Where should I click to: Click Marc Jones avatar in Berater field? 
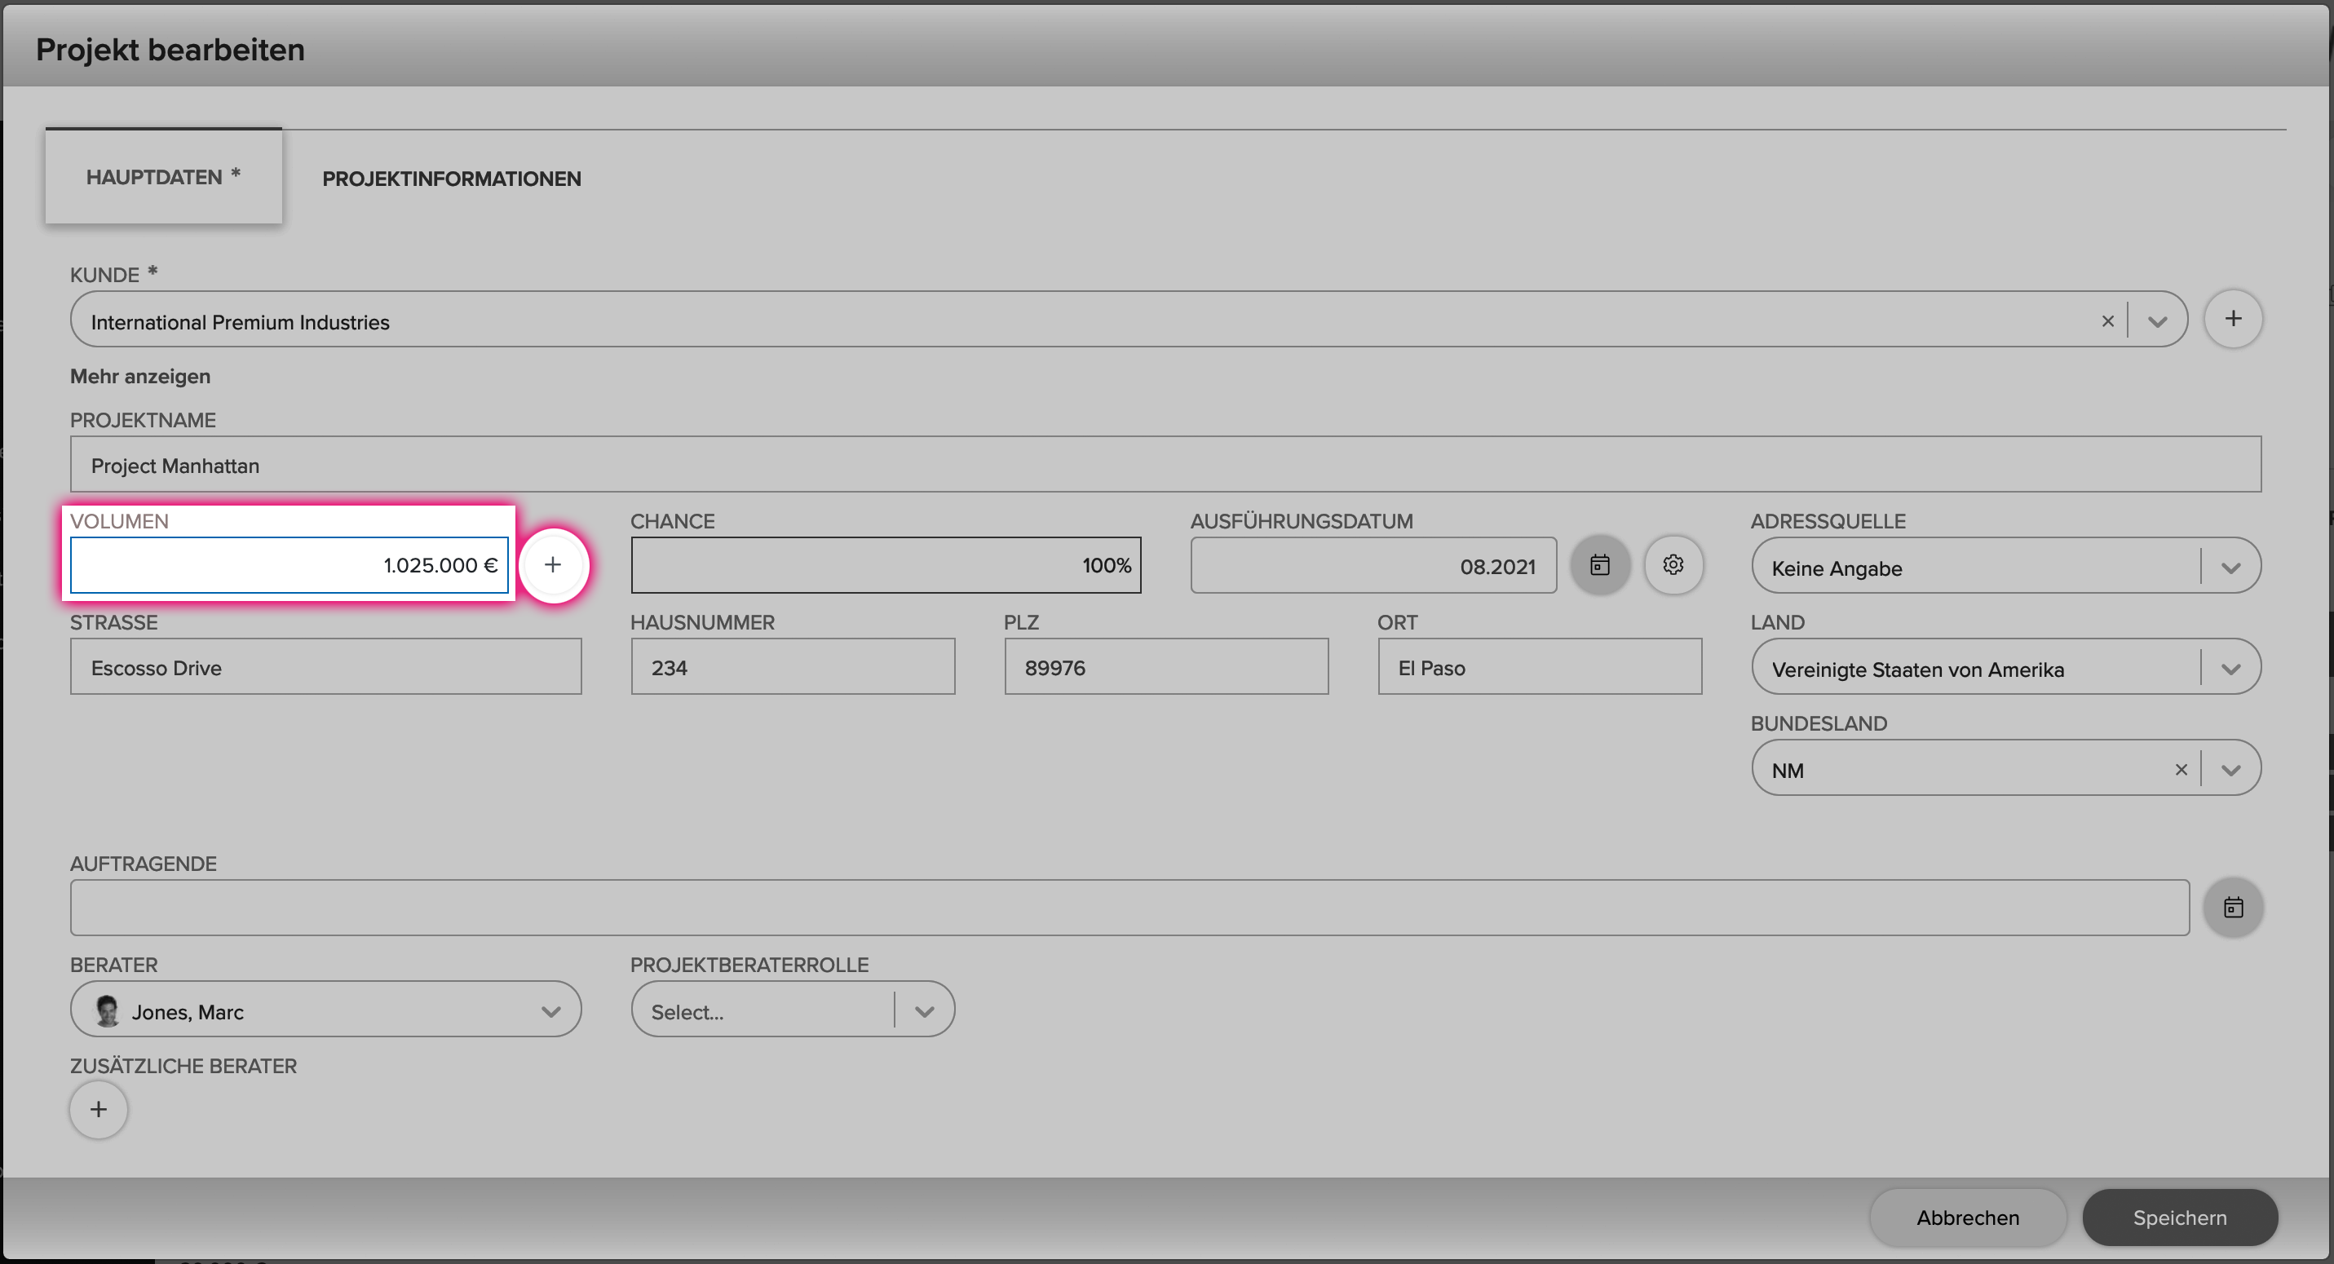click(108, 1010)
